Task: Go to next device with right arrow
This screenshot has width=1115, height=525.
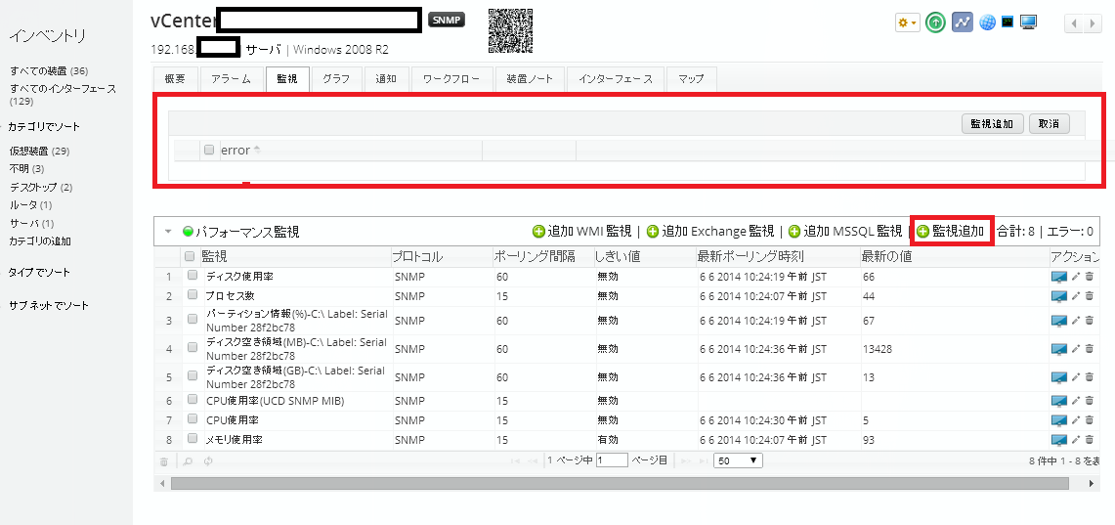Action: pyautogui.click(x=1093, y=24)
